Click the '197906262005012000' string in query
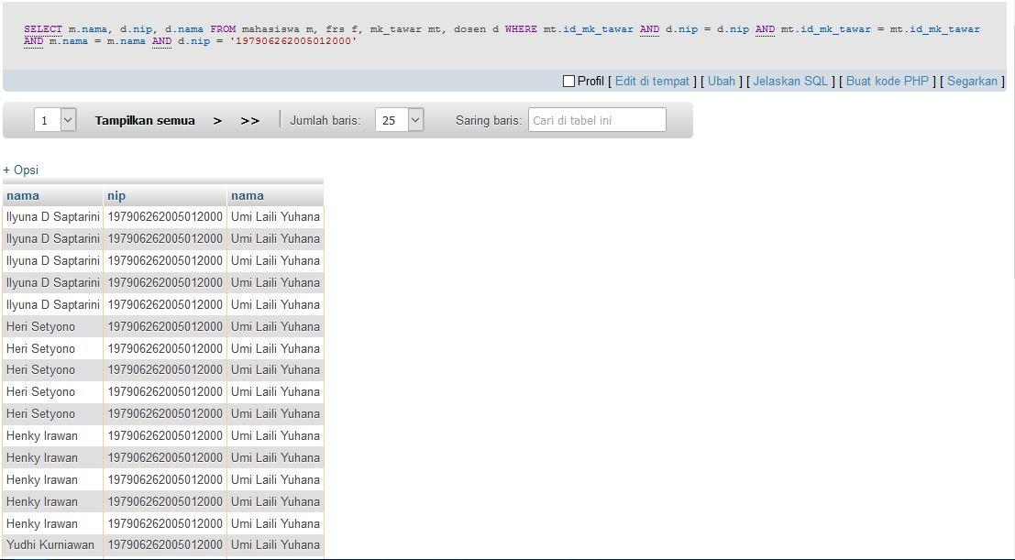The width and height of the screenshot is (1015, 560). pos(293,41)
